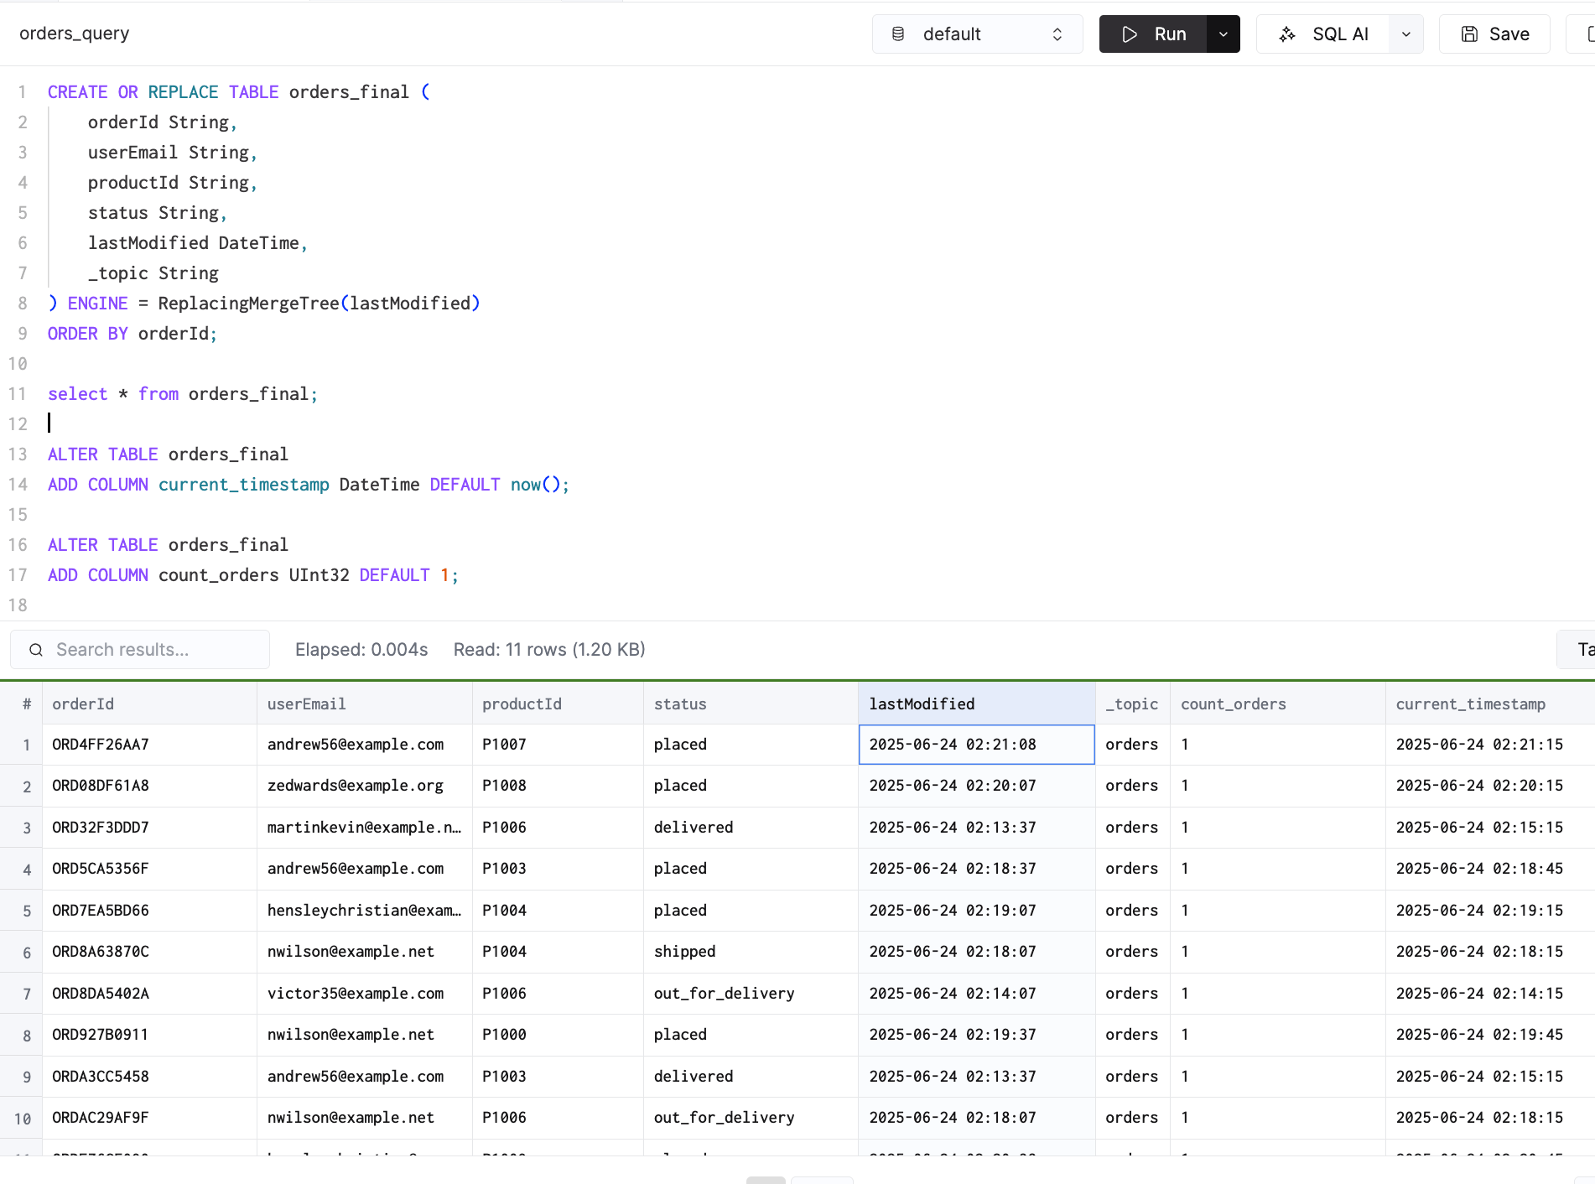The width and height of the screenshot is (1595, 1184).
Task: Expand the SQL AI options chevron
Action: pyautogui.click(x=1406, y=34)
